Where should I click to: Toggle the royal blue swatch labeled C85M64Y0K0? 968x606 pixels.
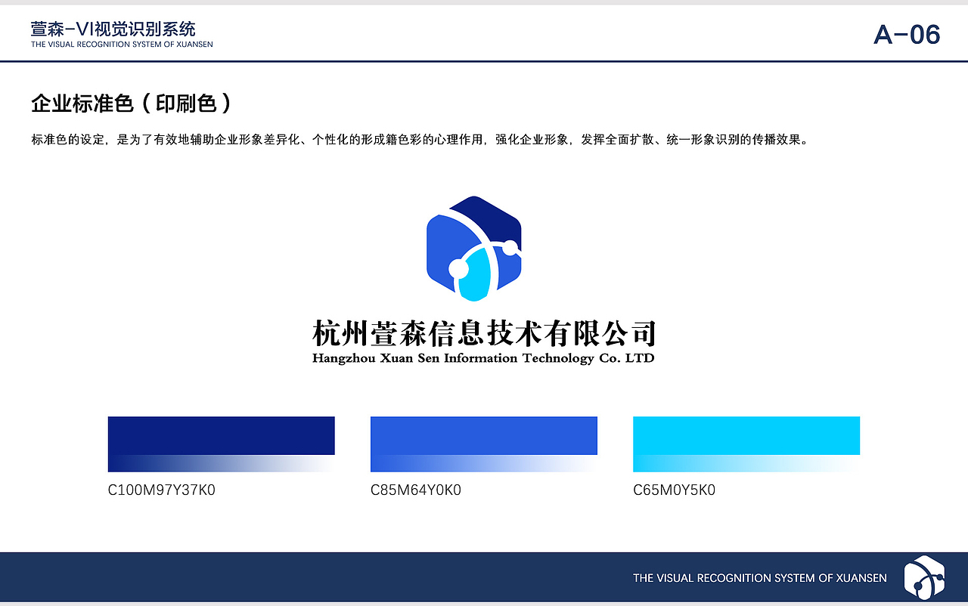click(x=483, y=436)
